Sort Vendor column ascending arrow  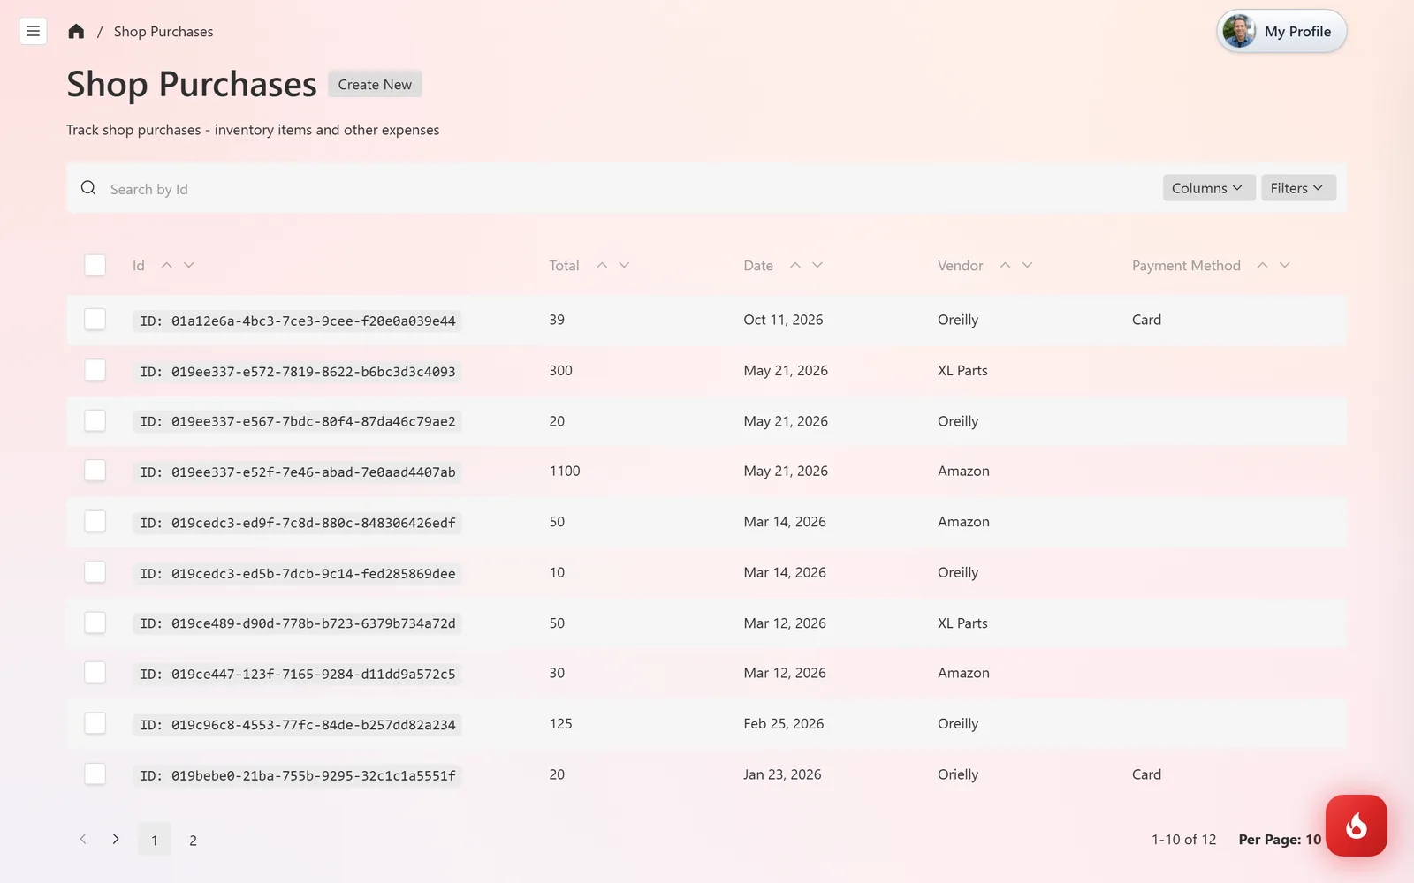click(x=1005, y=265)
